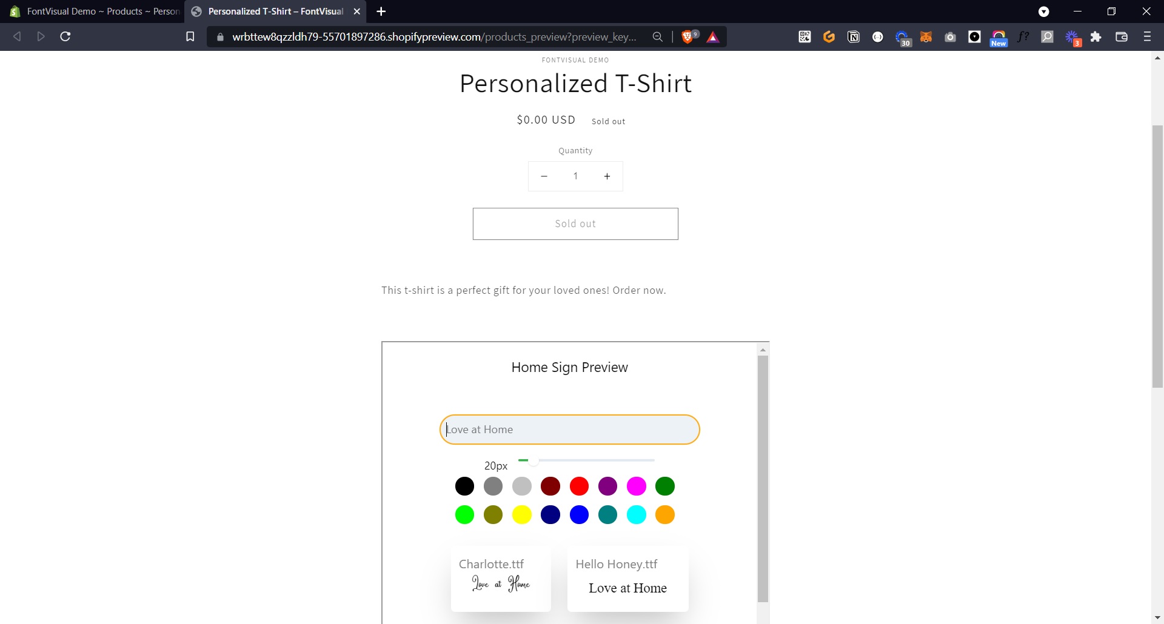Pick the red color swatch
Image resolution: width=1164 pixels, height=624 pixels.
[x=579, y=486]
